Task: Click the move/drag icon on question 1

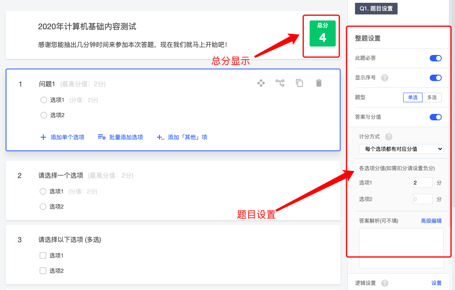Action: coord(261,83)
